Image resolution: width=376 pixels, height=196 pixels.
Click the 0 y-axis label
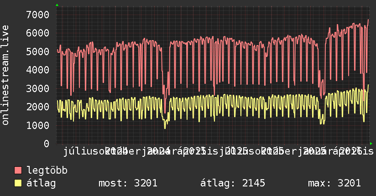[x=47, y=144]
